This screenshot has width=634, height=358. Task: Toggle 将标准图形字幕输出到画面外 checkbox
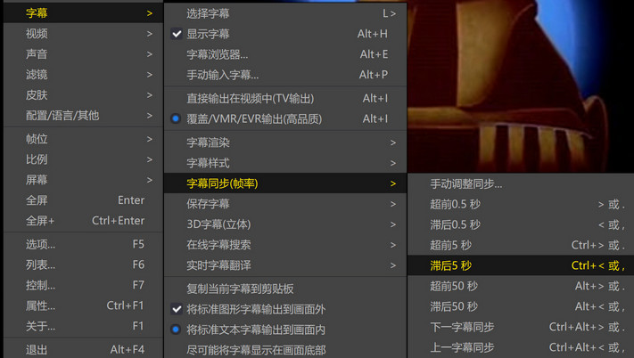click(x=285, y=309)
